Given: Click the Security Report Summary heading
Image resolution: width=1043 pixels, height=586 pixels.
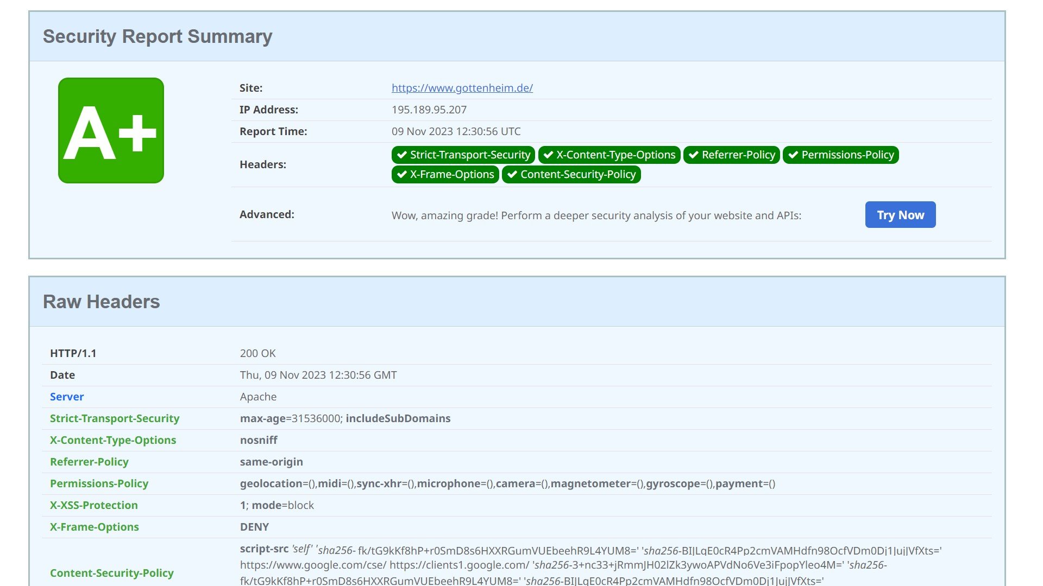Looking at the screenshot, I should tap(158, 36).
